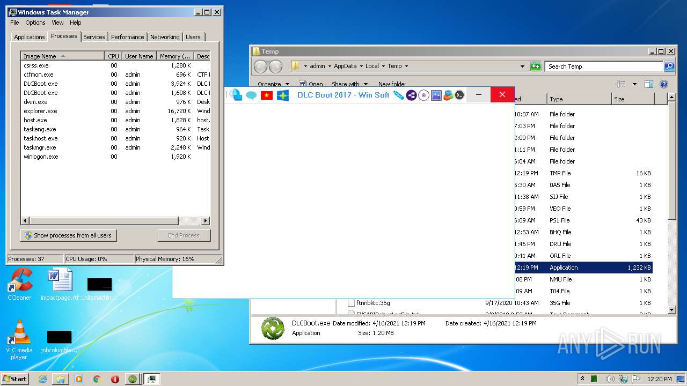Click the Windows Media Player taskbar icon

(x=79, y=379)
